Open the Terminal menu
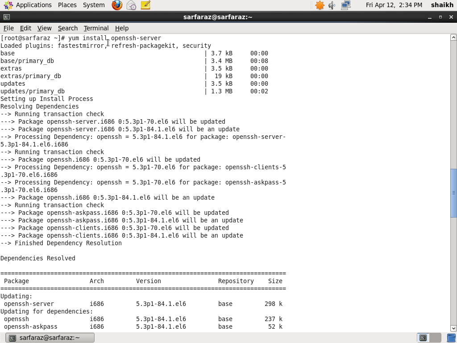Screen dimensions: 457x343 (x=96, y=28)
